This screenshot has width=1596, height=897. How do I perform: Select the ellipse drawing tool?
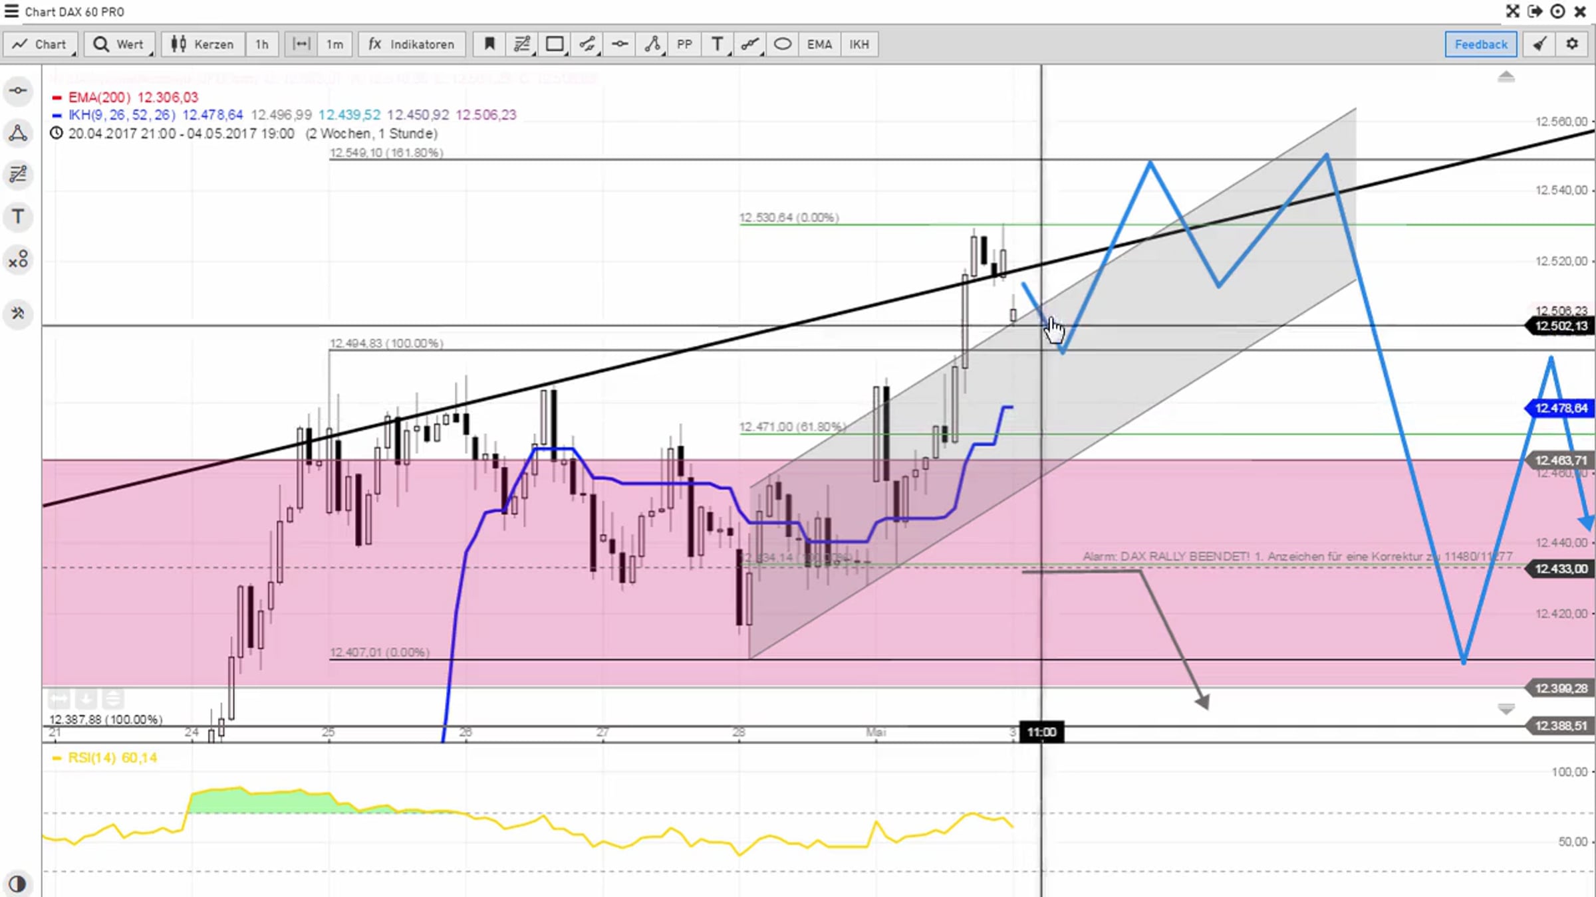tap(783, 45)
